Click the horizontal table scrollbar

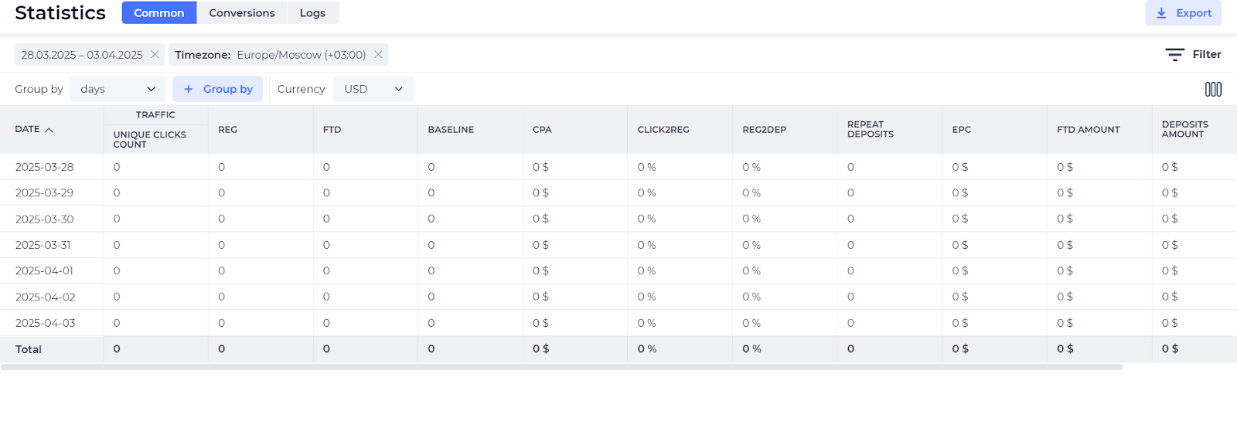click(x=561, y=367)
